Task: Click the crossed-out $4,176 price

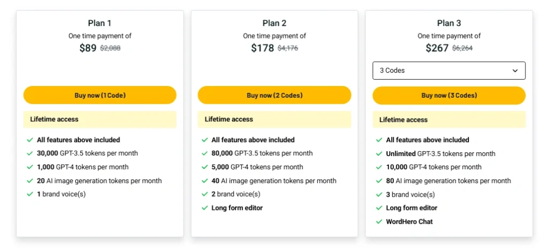Action: pos(287,49)
